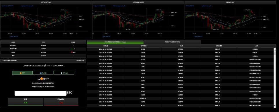This screenshot has width=279, height=112.
Task: Click the 2018-08-20 20:30:00 row timestamp
Action: pyautogui.click(x=105, y=88)
